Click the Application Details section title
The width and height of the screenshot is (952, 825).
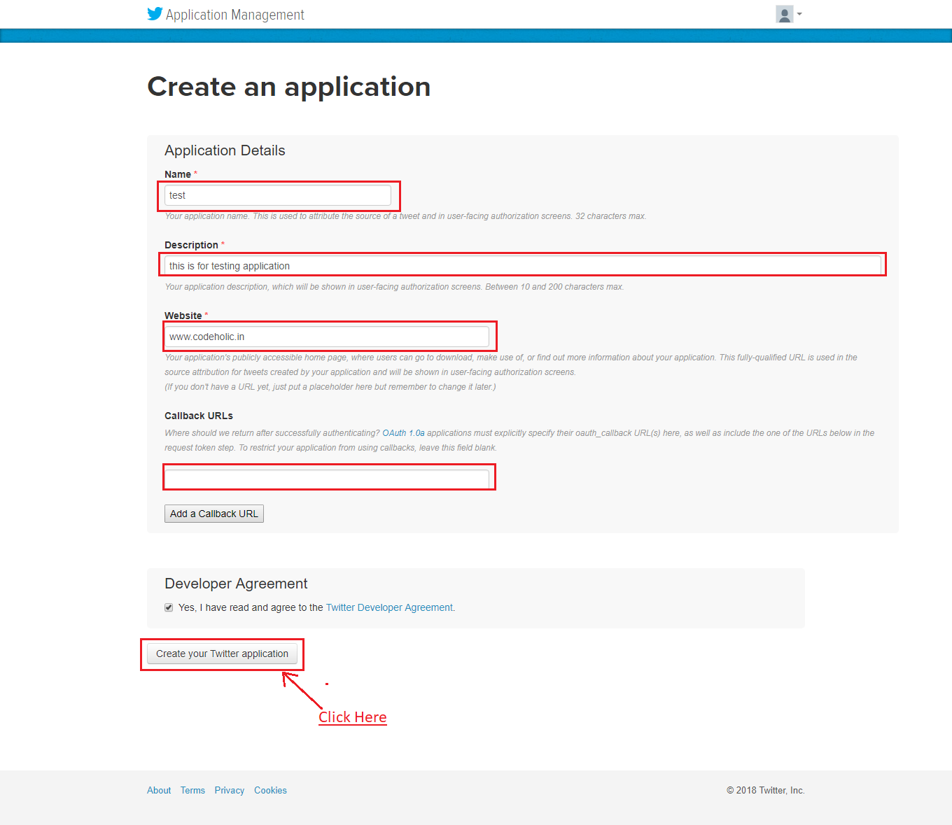coord(225,150)
